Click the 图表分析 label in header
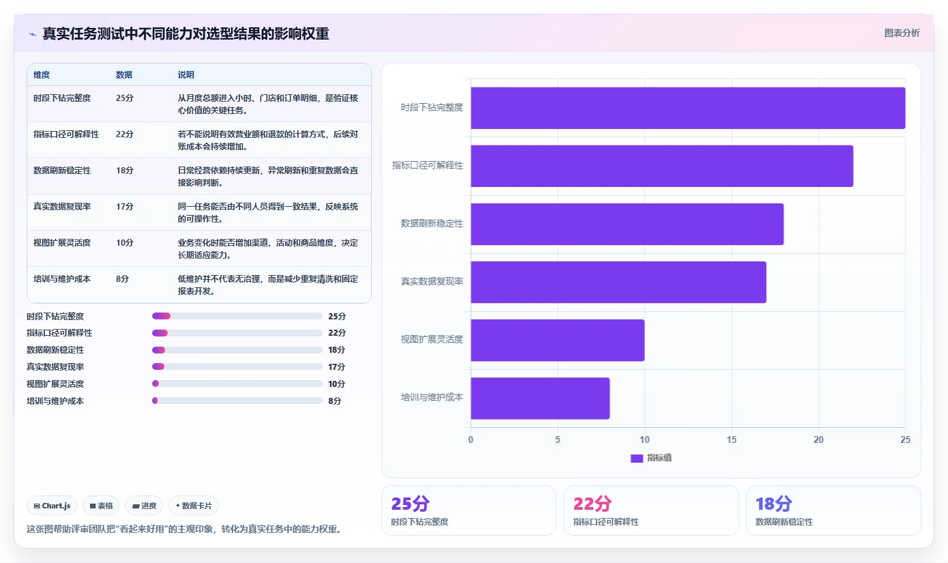 [x=902, y=33]
